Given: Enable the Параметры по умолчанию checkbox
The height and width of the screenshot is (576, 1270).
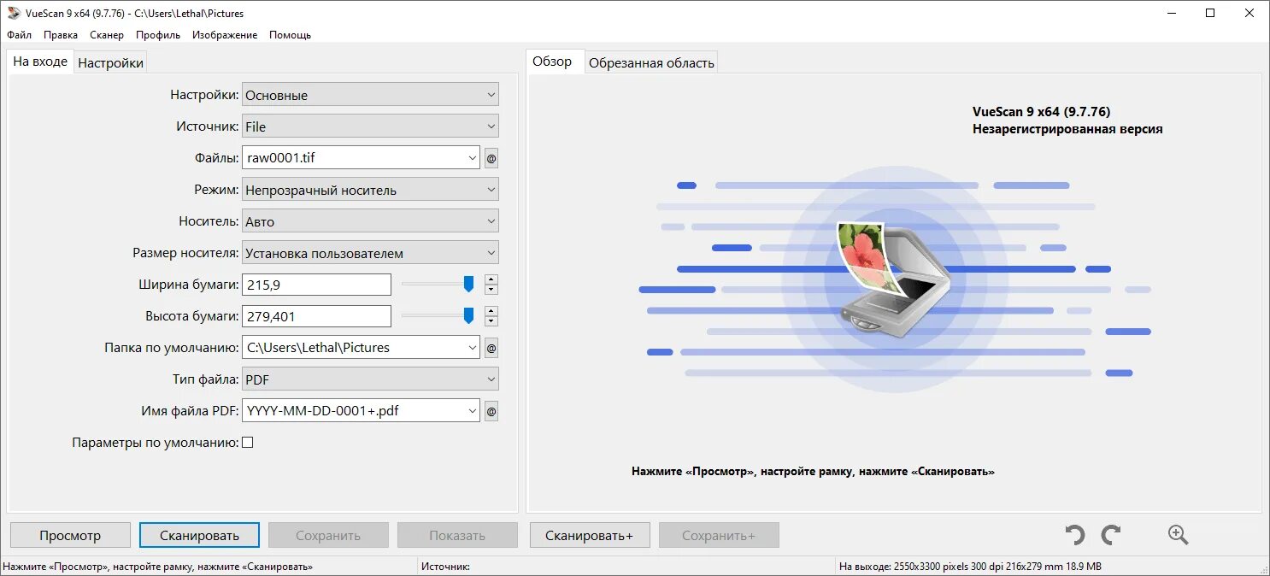Looking at the screenshot, I should tap(248, 443).
